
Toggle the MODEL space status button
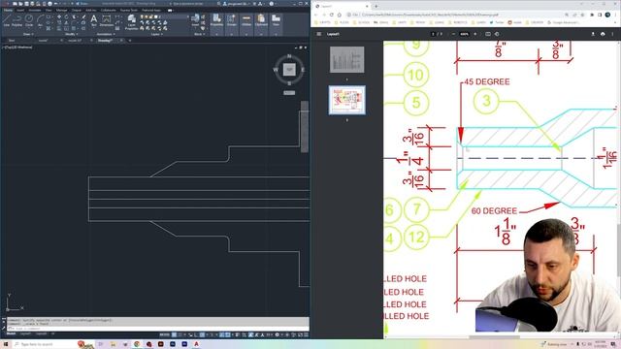(x=164, y=334)
